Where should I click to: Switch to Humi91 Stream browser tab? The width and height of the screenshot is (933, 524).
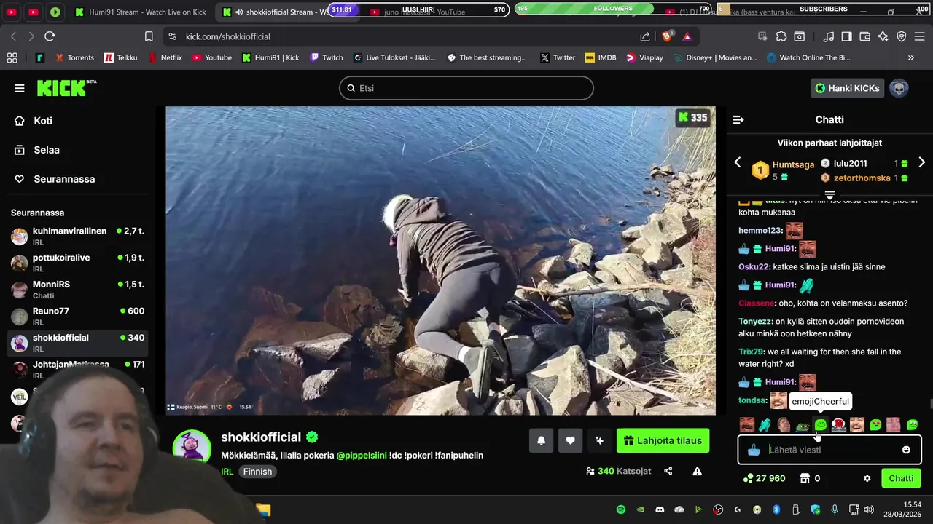(x=141, y=12)
